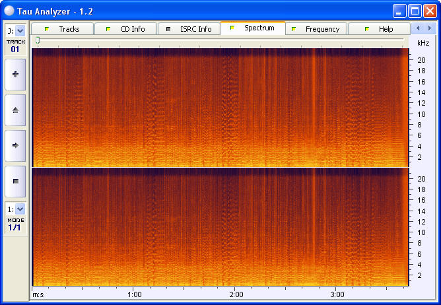Image resolution: width=441 pixels, height=305 pixels.
Task: Click the Spectrum tab
Action: [253, 28]
